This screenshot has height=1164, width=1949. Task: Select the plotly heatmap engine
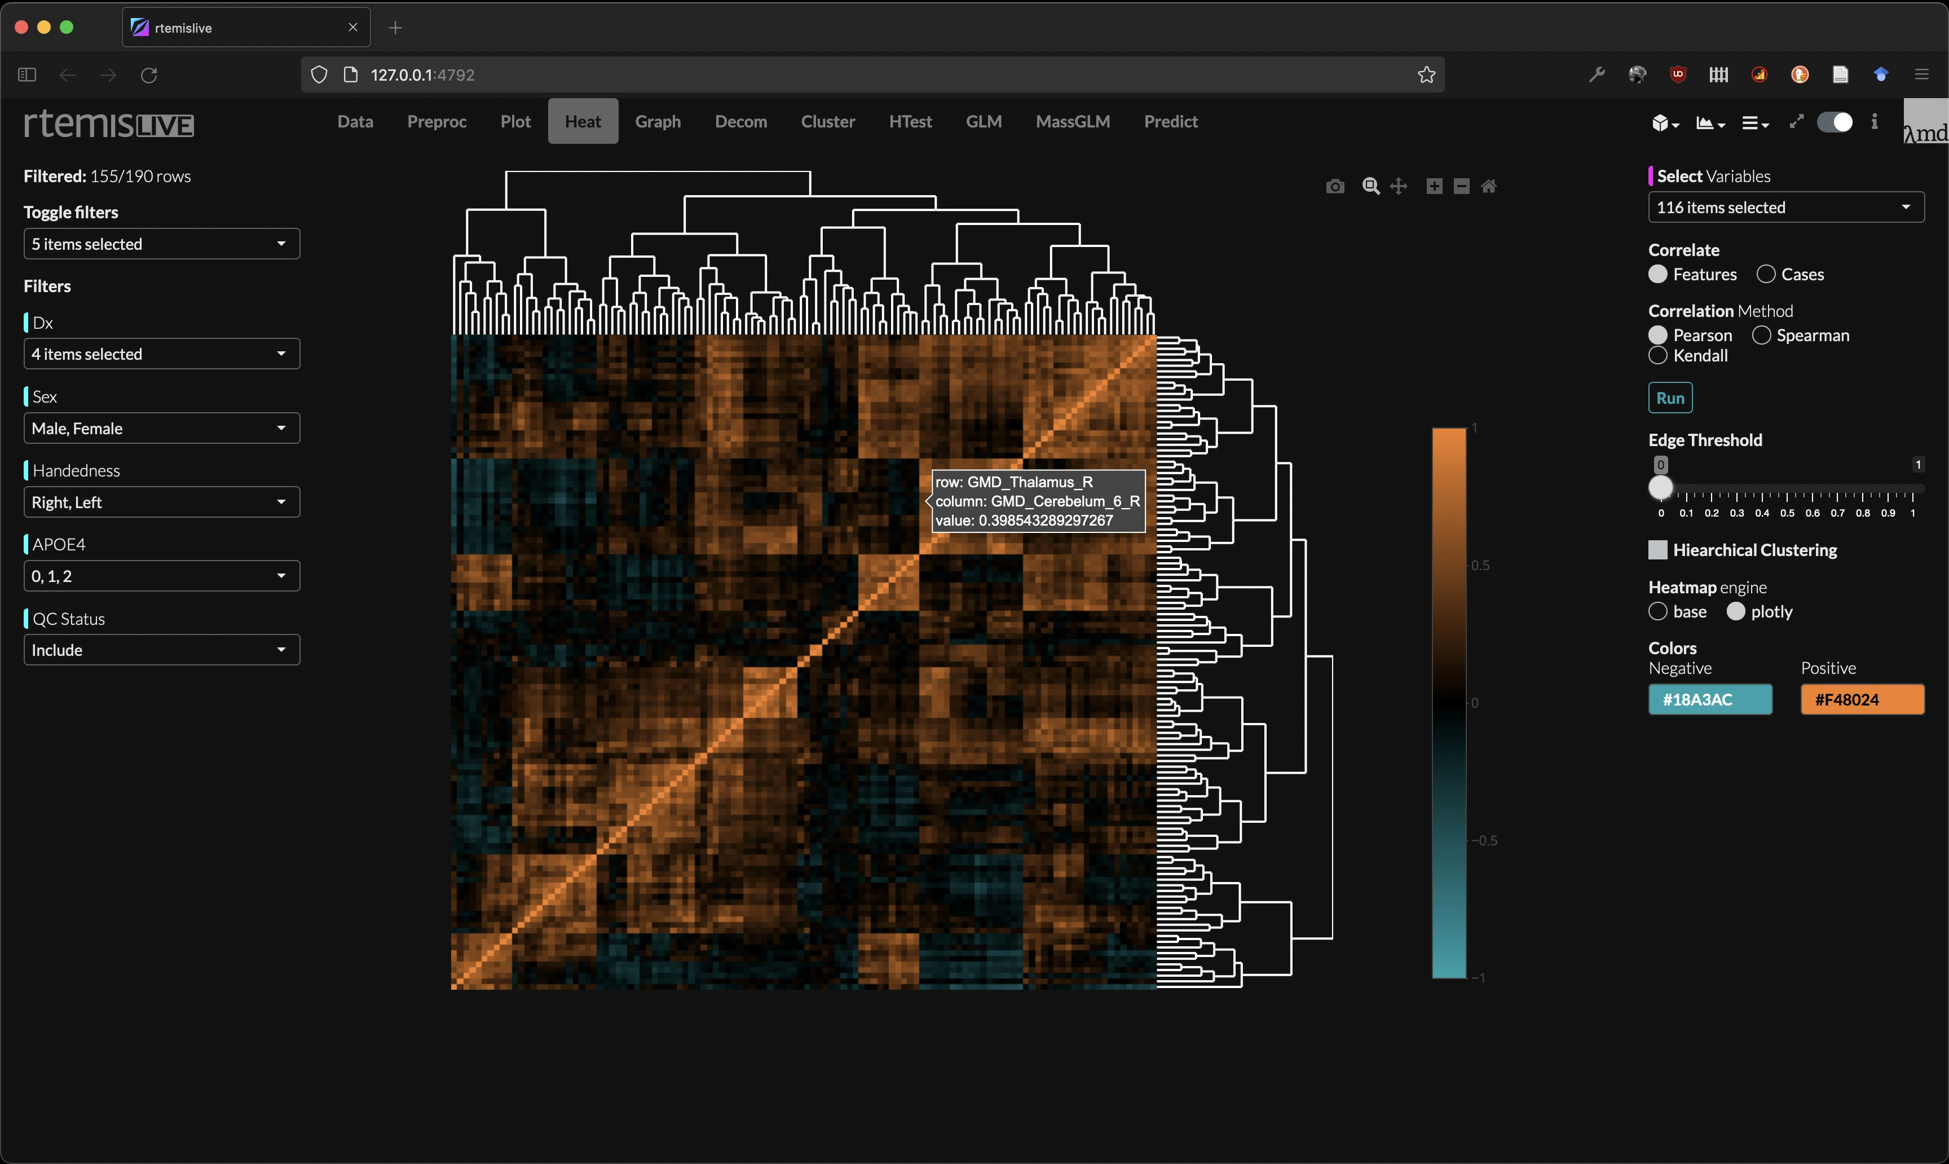(1736, 612)
